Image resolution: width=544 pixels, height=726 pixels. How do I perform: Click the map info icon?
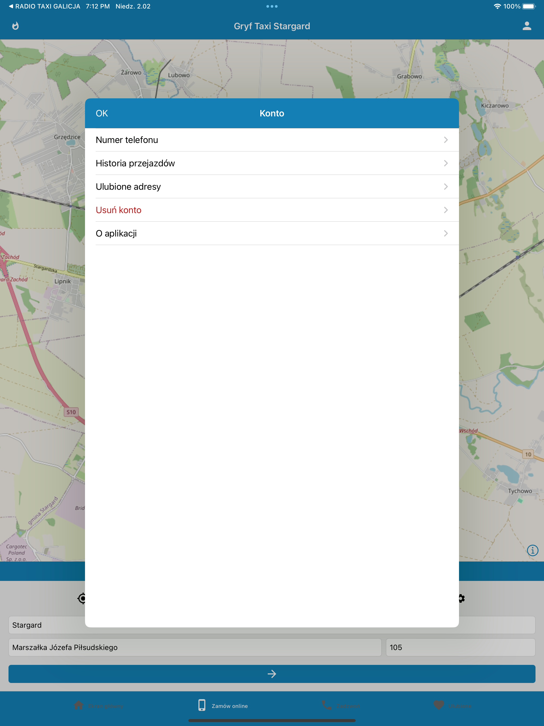pos(533,550)
